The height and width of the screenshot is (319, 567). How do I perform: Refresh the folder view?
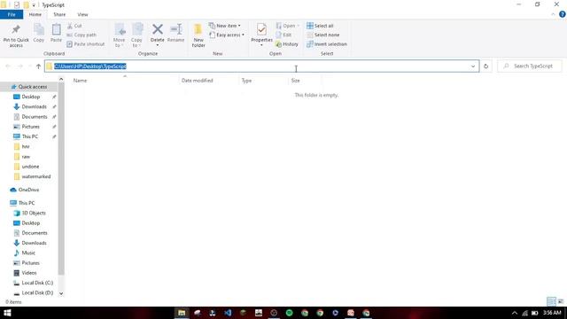pos(486,66)
